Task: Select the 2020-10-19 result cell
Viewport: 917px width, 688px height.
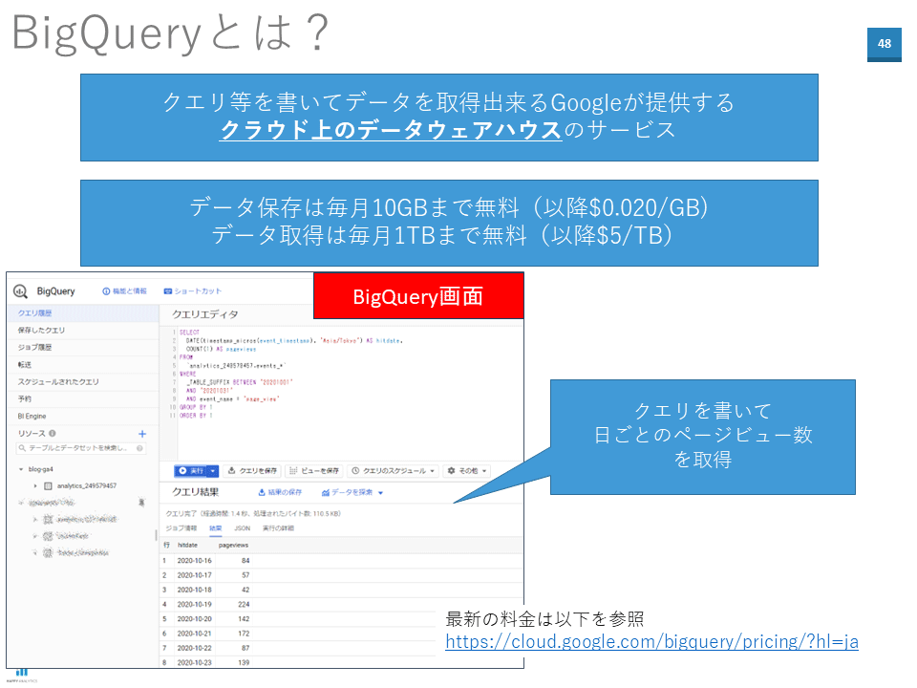Action: coord(194,604)
